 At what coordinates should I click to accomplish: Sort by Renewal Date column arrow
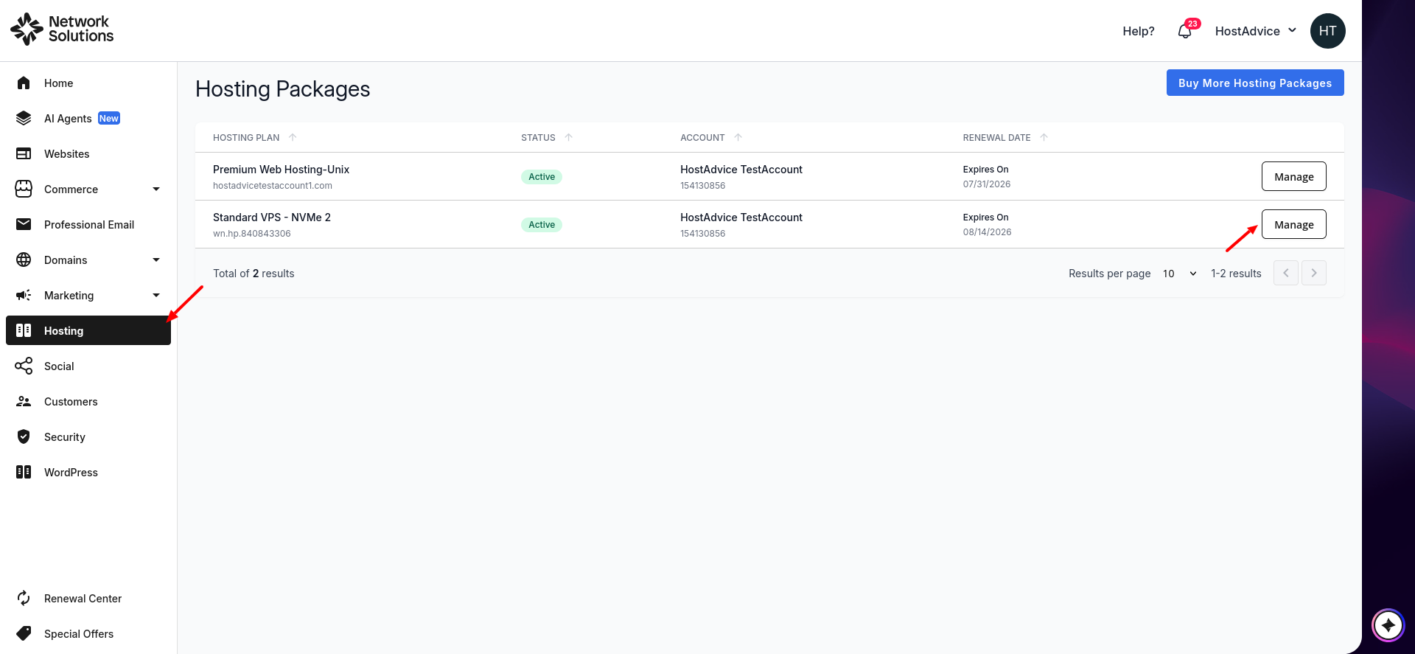click(1044, 137)
